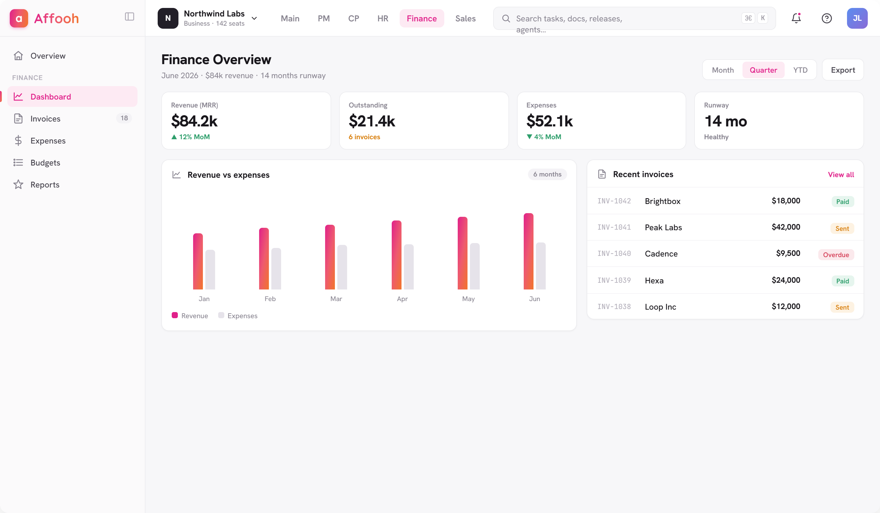Open the JL user avatar menu
Viewport: 880px width, 513px height.
click(857, 18)
